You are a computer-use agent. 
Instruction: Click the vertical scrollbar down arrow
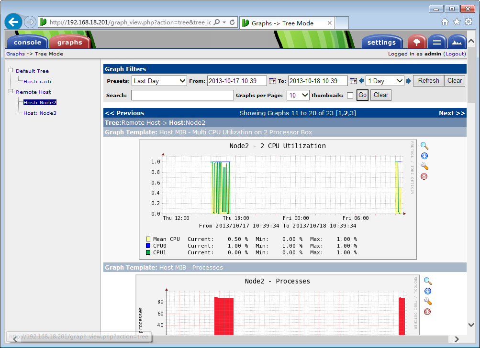[x=471, y=325]
